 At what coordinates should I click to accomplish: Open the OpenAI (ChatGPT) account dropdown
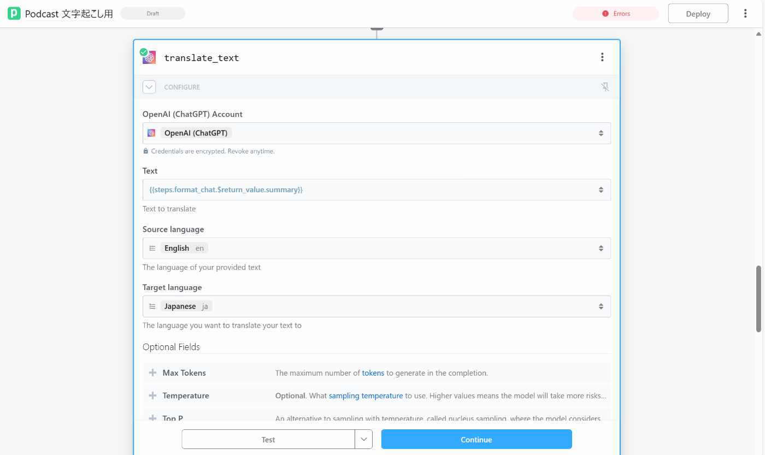601,133
